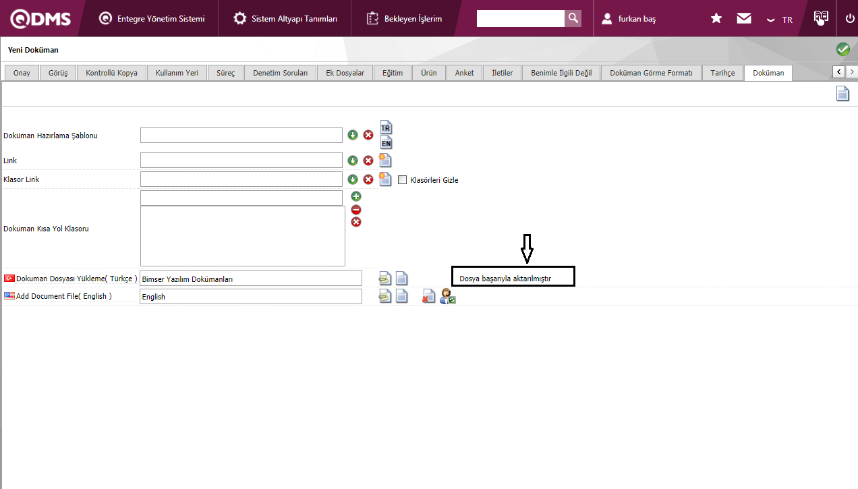
Task: Click Doküman Hazırlama Şablonu input field
Action: coord(241,135)
